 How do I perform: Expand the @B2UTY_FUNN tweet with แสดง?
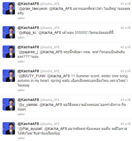coord(21,90)
